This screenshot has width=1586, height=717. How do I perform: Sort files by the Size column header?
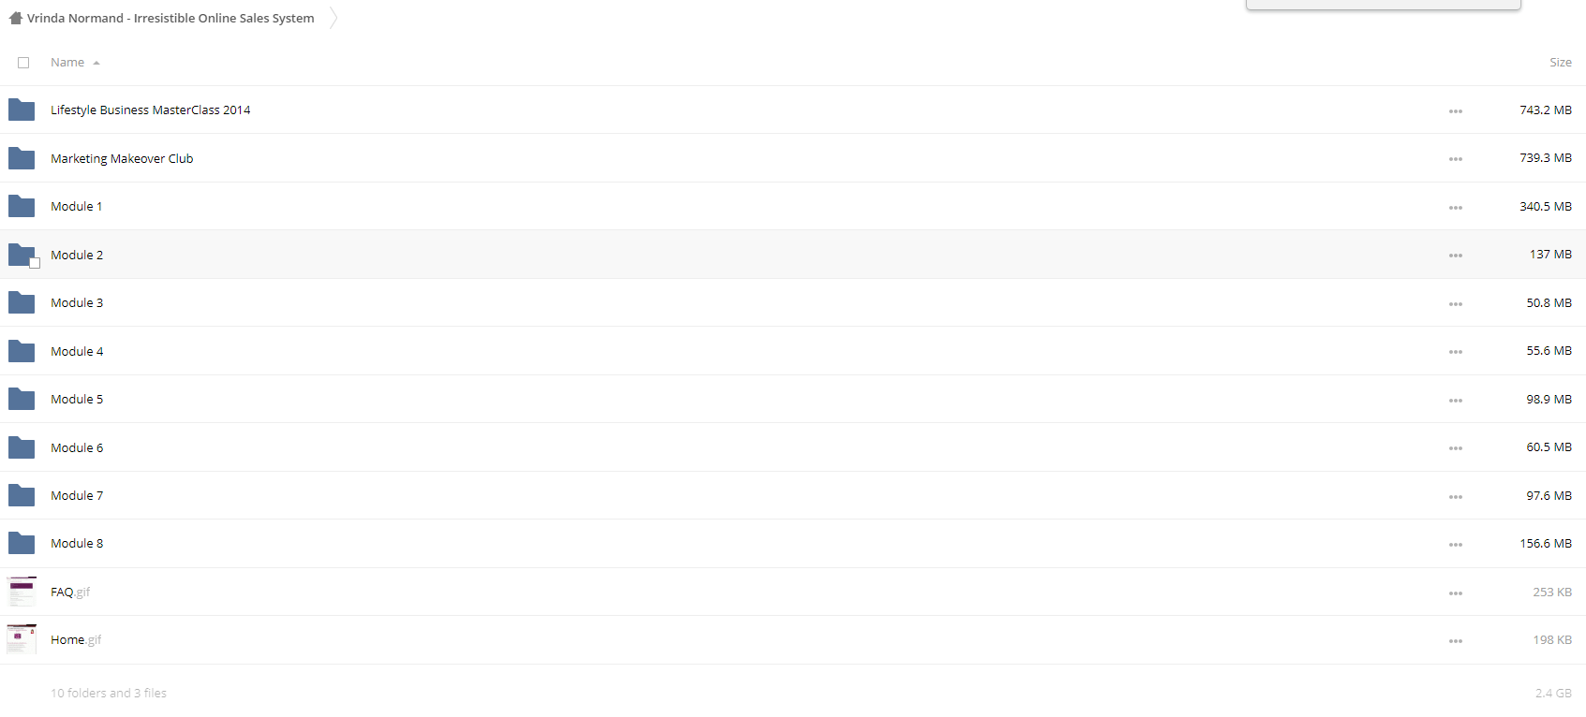(x=1560, y=63)
